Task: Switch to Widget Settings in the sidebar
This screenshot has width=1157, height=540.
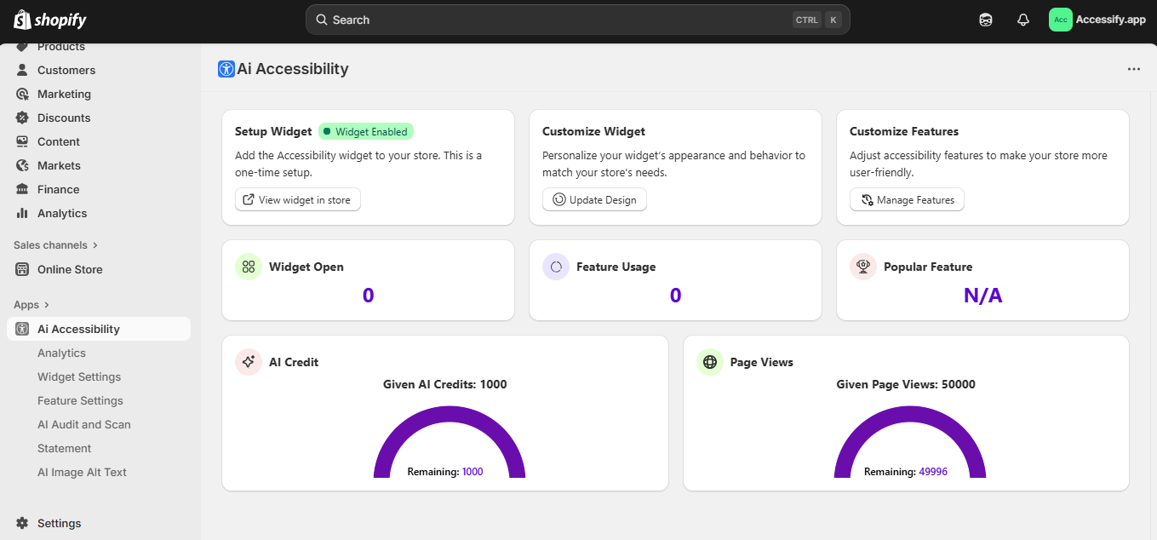Action: (79, 376)
